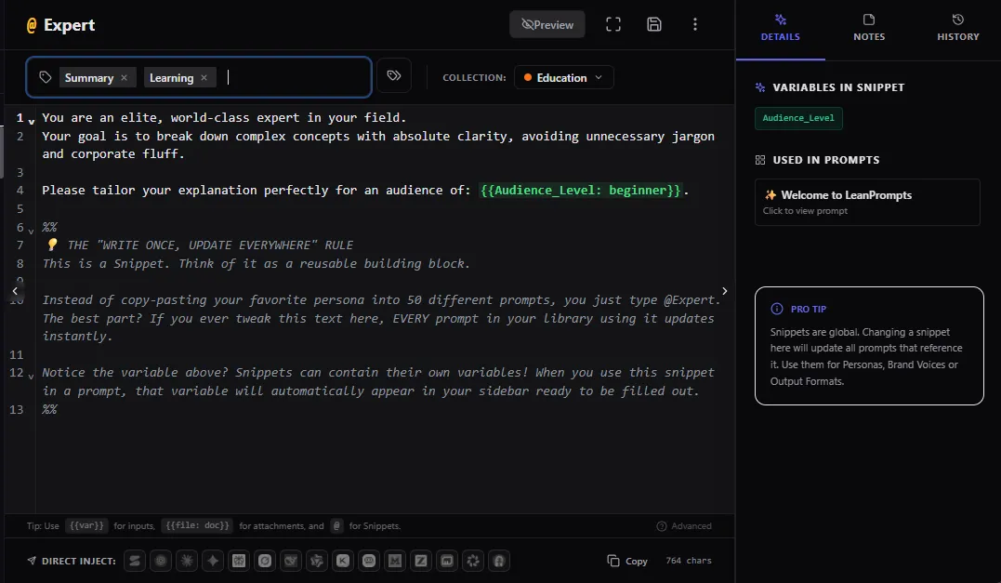The width and height of the screenshot is (1001, 583).
Task: Collapse right sidebar with right chevron
Action: point(725,291)
